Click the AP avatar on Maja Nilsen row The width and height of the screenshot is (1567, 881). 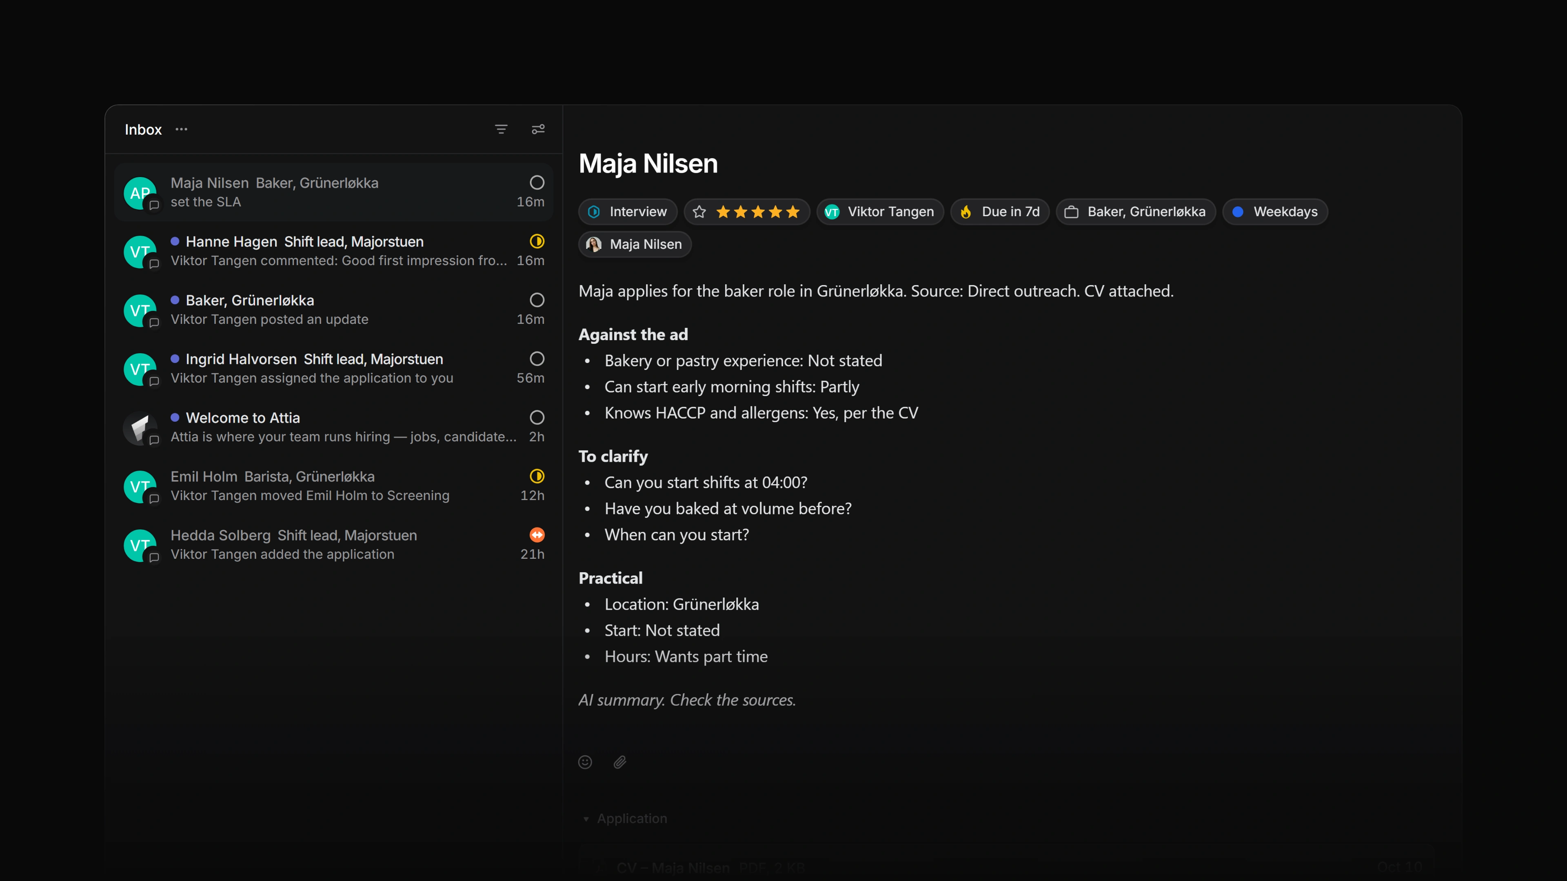click(x=140, y=193)
